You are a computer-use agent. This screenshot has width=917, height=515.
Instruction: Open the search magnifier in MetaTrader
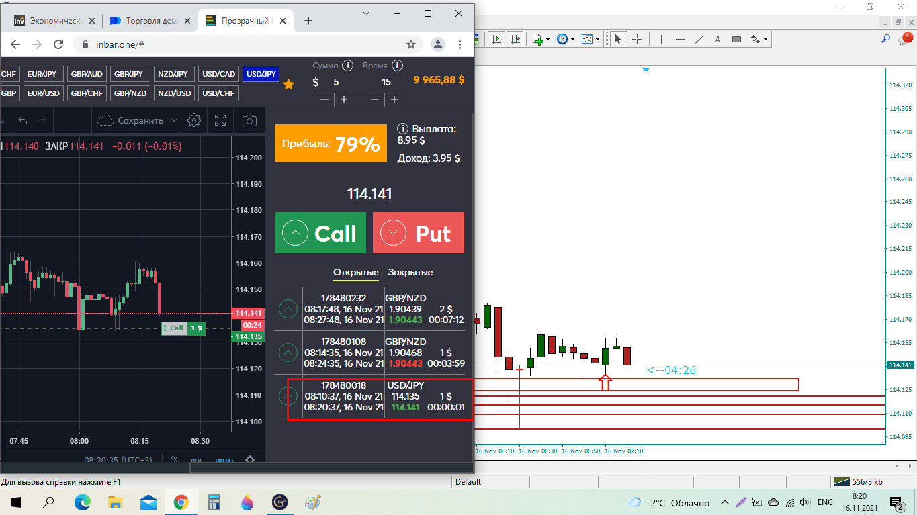tap(885, 40)
